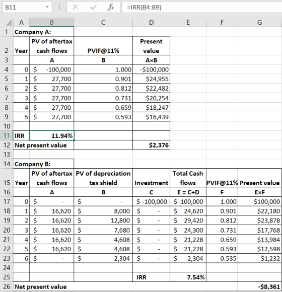The height and width of the screenshot is (292, 282).
Task: Click the 'IRR' label in row 11
Action: tap(21, 135)
